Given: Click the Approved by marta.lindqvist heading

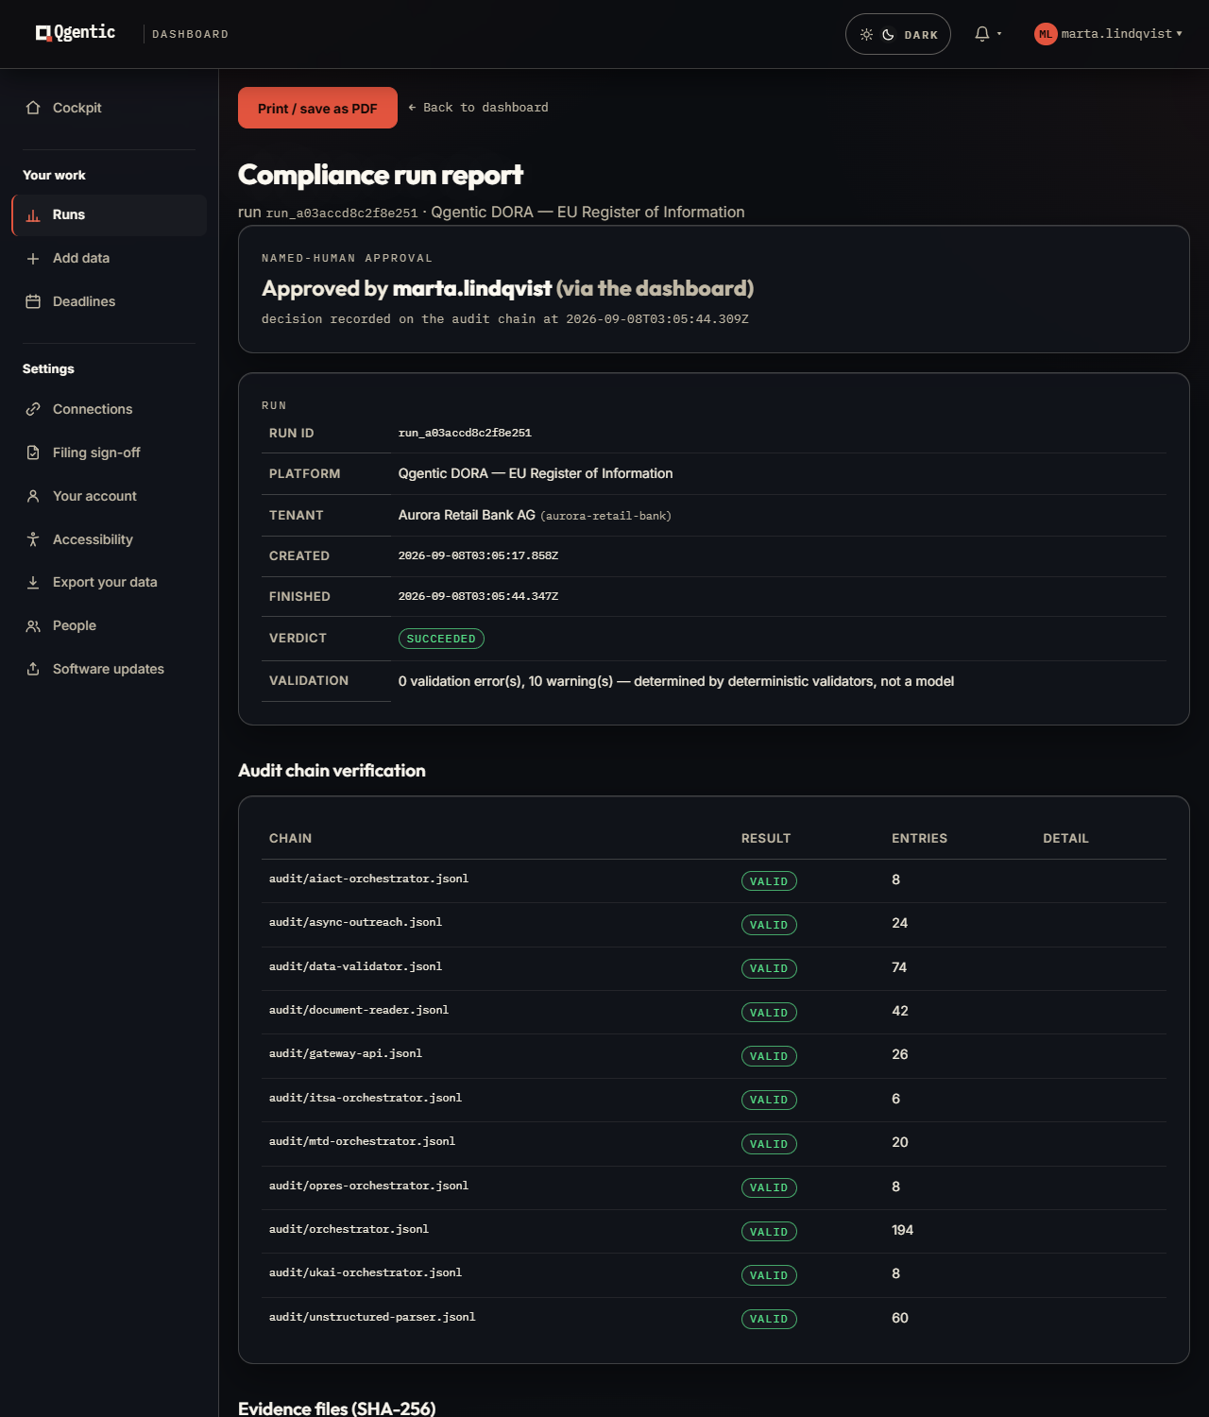Looking at the screenshot, I should 507,289.
